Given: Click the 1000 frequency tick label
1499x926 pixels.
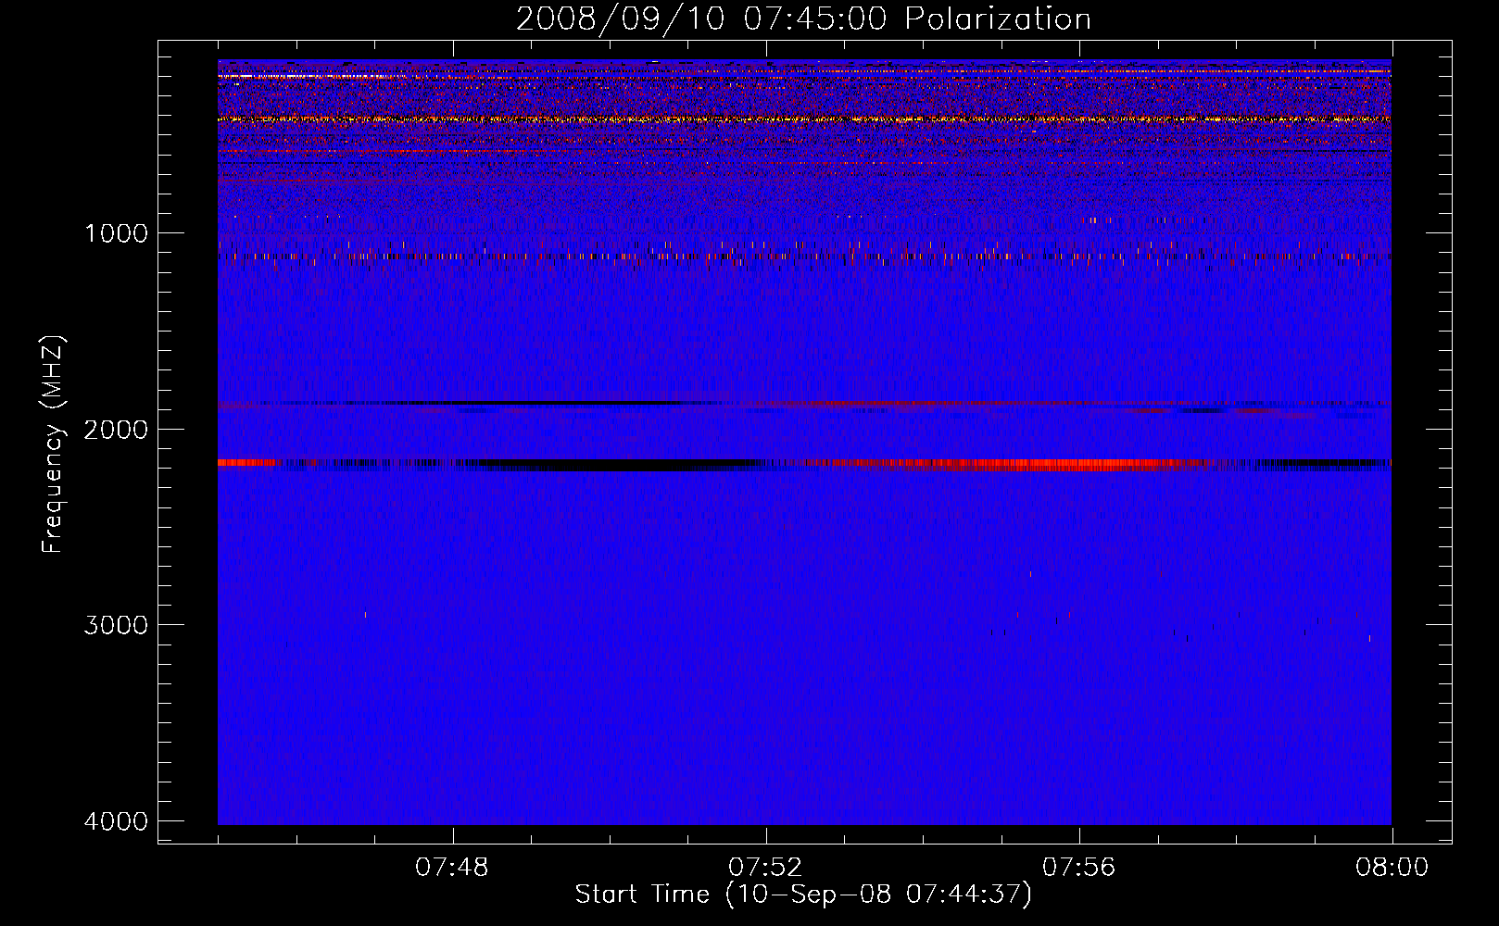Looking at the screenshot, I should click(116, 233).
